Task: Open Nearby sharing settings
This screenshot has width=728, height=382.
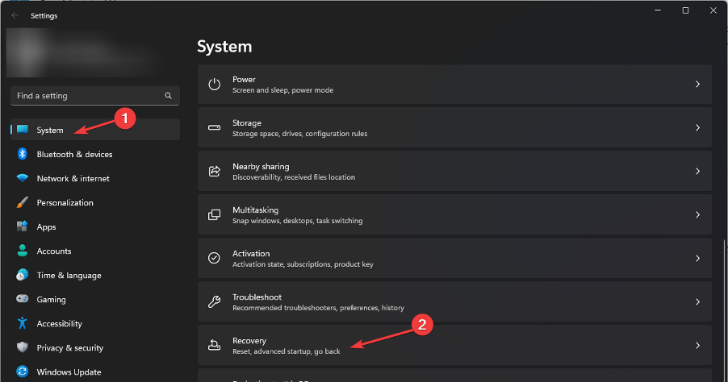Action: click(454, 171)
